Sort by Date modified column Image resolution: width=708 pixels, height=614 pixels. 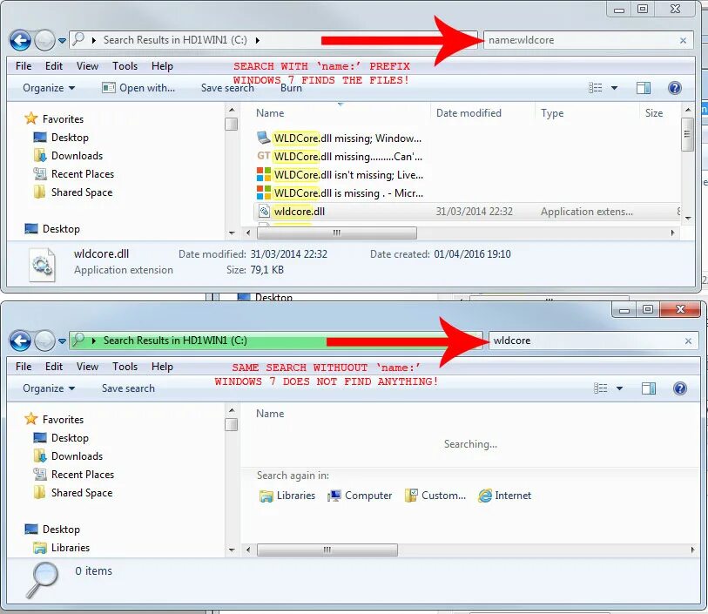point(469,113)
